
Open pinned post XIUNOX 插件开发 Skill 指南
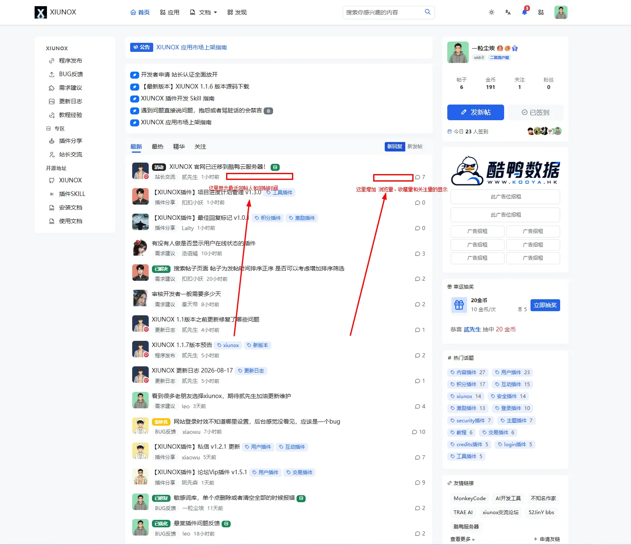tap(178, 98)
